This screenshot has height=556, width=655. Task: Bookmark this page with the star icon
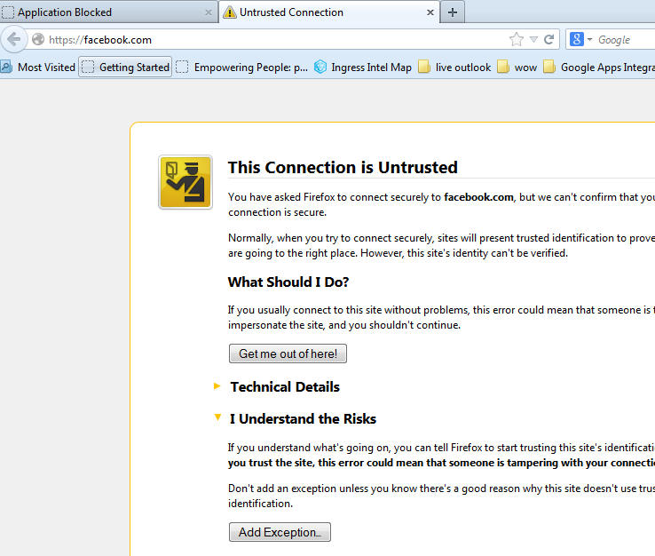tap(517, 40)
